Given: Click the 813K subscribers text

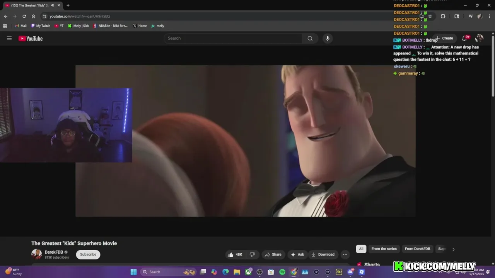Looking at the screenshot, I should coord(57,258).
